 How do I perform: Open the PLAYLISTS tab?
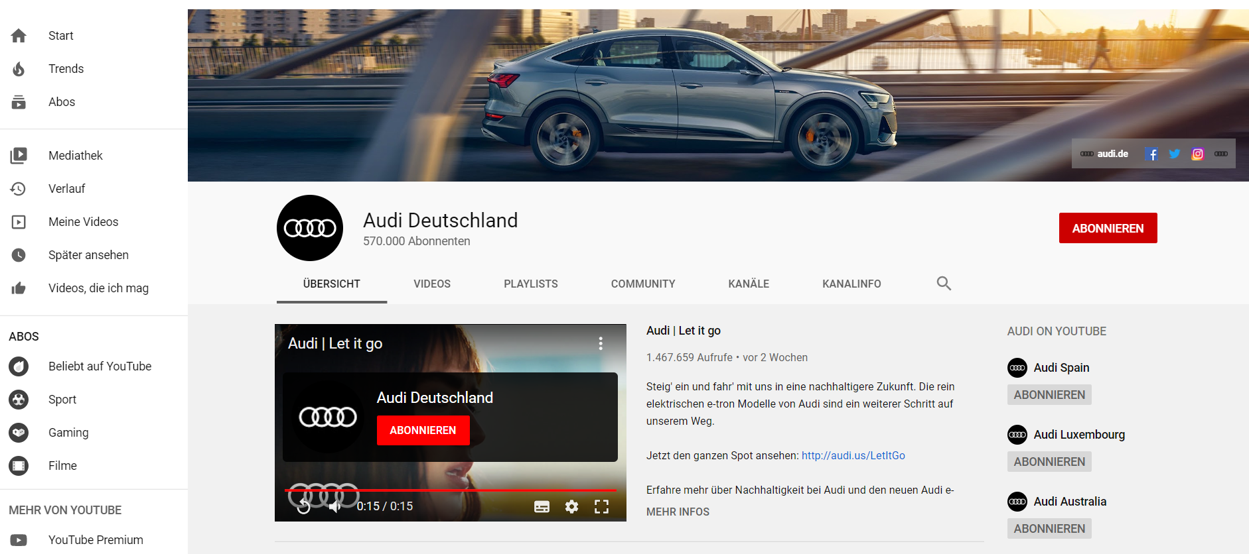pos(531,284)
